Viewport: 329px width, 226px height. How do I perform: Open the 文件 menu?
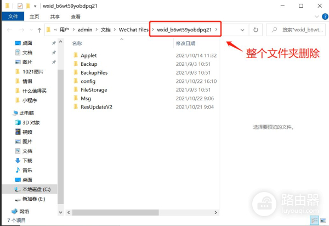pyautogui.click(x=12, y=16)
